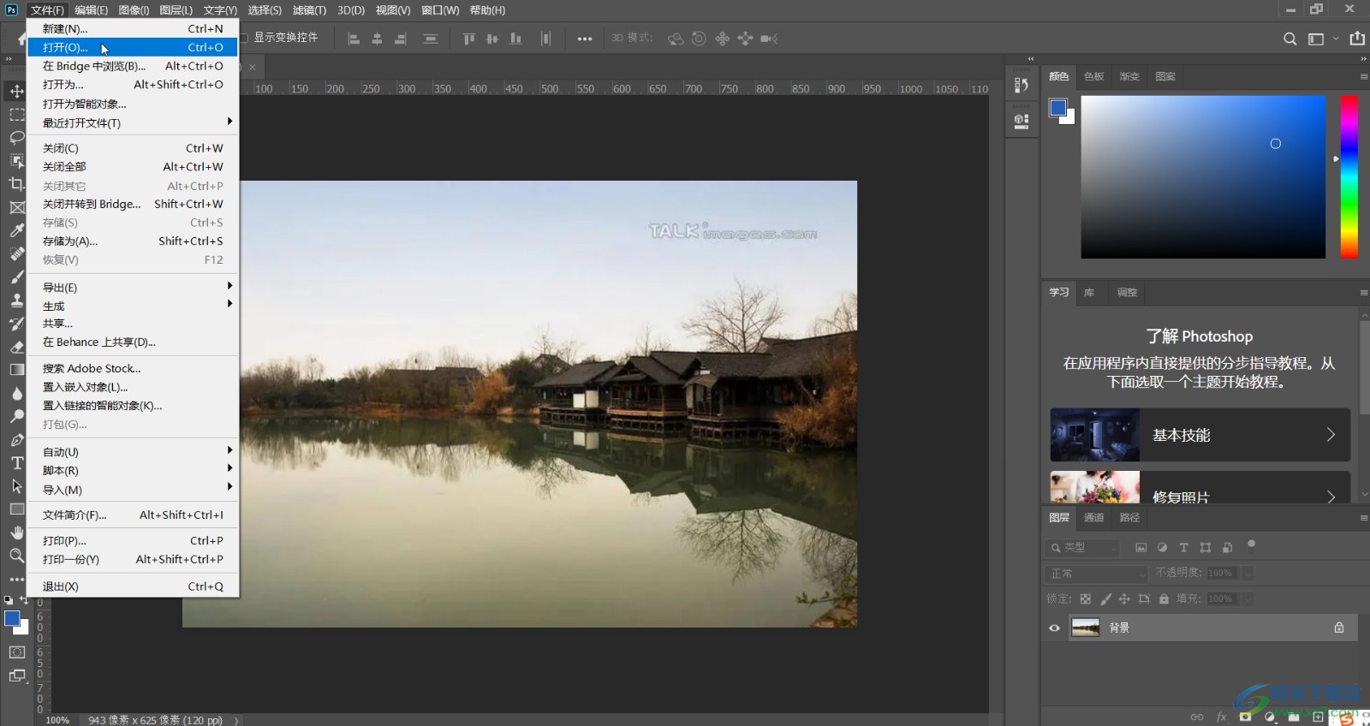Viewport: 1370px width, 726px height.
Task: Select the Gradient tool
Action: [16, 370]
